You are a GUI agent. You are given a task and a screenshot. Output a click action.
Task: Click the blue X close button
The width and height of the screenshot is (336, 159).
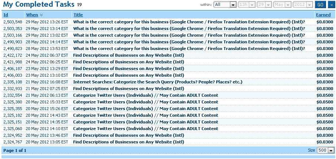(332, 4)
